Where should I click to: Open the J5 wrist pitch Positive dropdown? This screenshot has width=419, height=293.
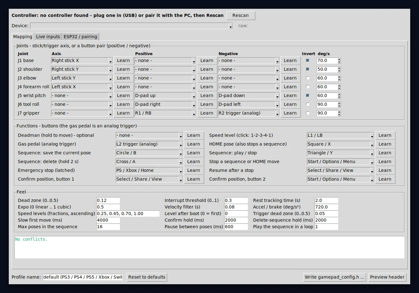click(x=165, y=95)
